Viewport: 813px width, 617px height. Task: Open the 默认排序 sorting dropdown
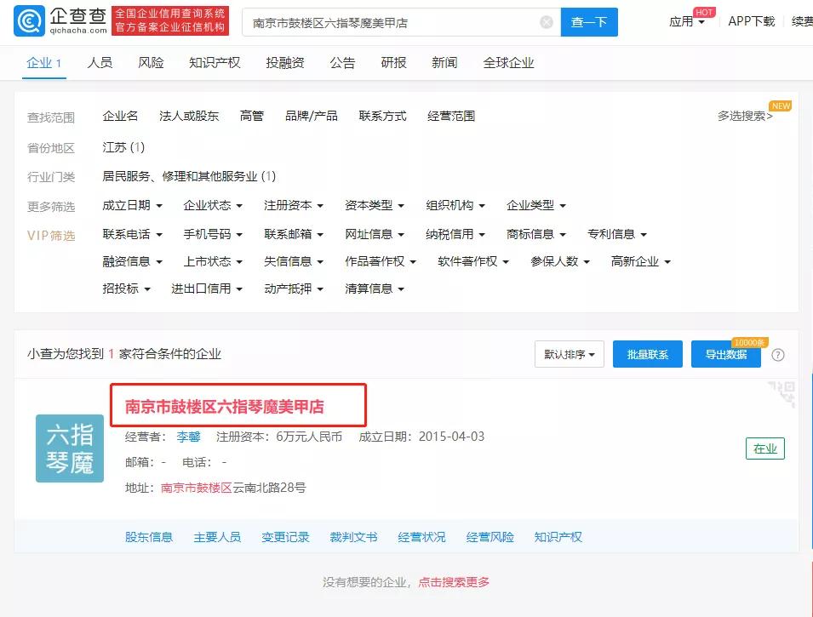[x=569, y=354]
